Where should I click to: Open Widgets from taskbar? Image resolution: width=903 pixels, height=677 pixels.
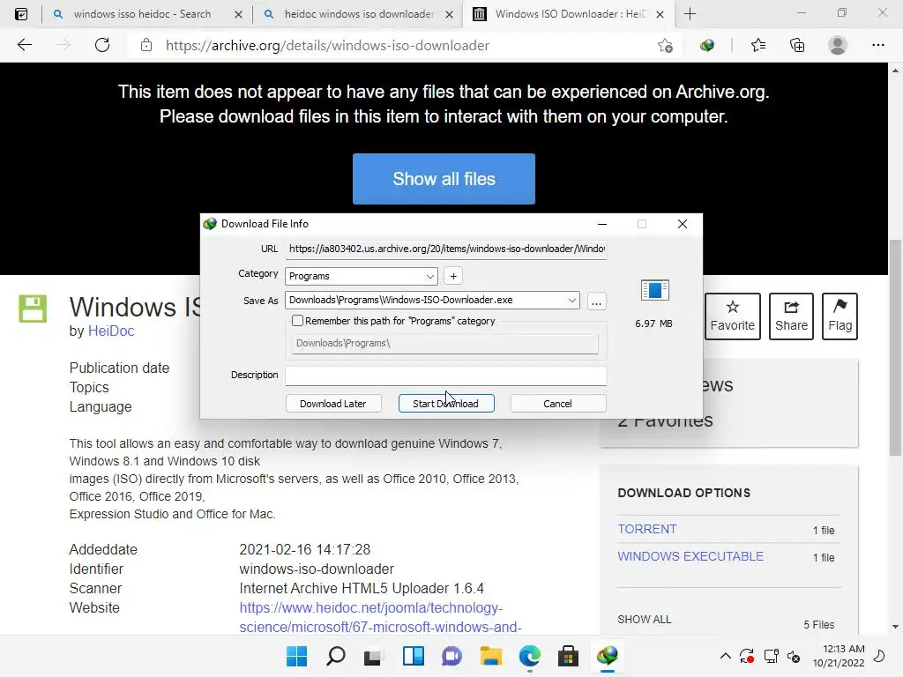[413, 656]
